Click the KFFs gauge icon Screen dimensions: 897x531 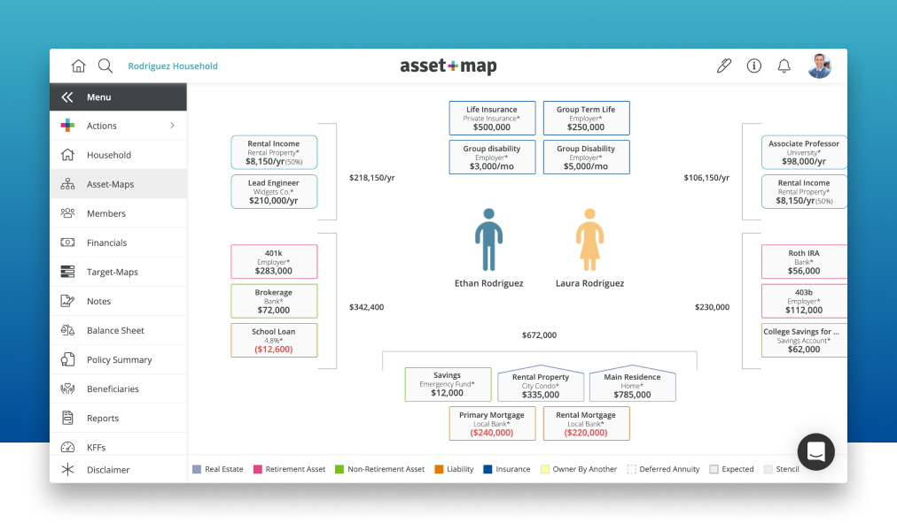click(67, 447)
